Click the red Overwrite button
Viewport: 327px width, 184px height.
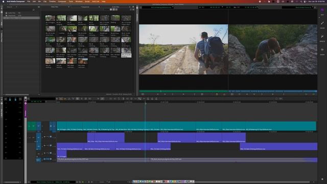pos(224,94)
